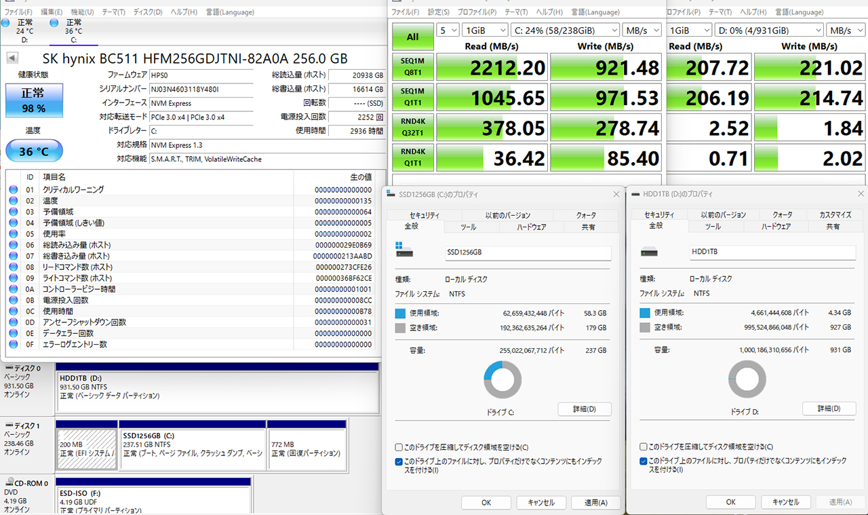Open the test count dropdown showing 5

tap(448, 31)
